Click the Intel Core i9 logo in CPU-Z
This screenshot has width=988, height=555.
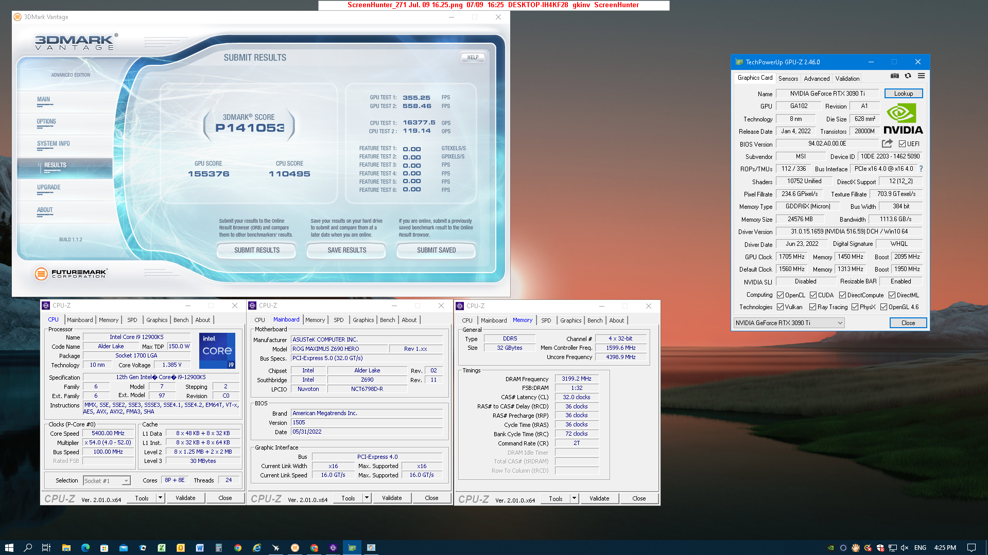click(217, 350)
